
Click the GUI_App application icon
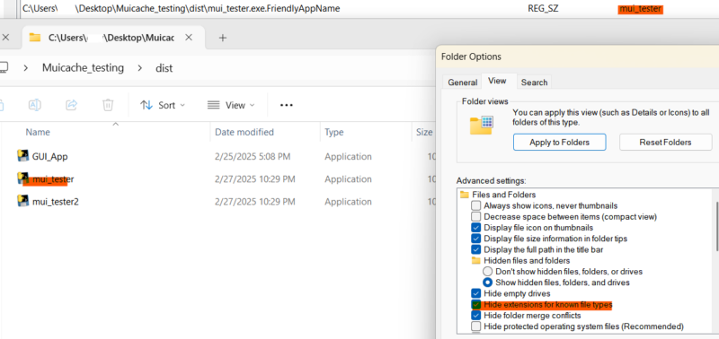point(22,156)
